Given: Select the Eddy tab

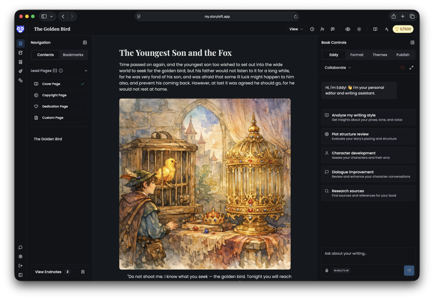Looking at the screenshot, I should [334, 55].
